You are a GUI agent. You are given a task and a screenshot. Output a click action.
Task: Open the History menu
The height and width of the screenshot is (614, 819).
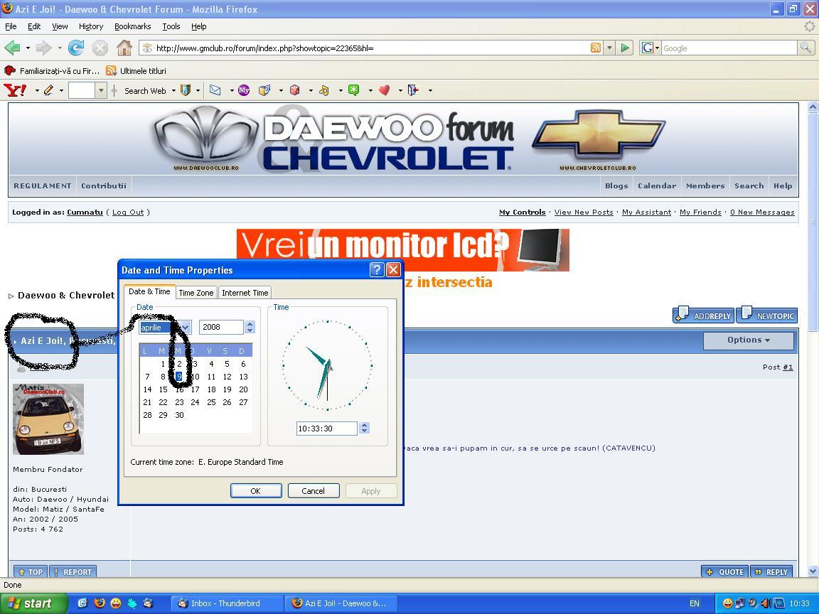point(91,26)
